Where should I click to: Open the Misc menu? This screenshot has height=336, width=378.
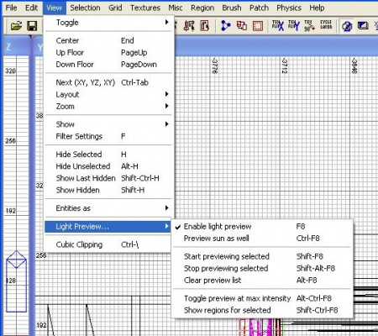[x=176, y=8]
